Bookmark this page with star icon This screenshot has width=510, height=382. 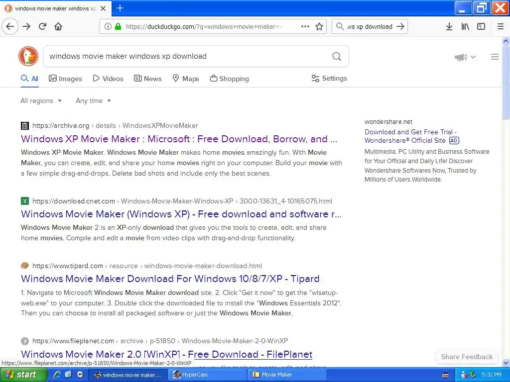319,27
